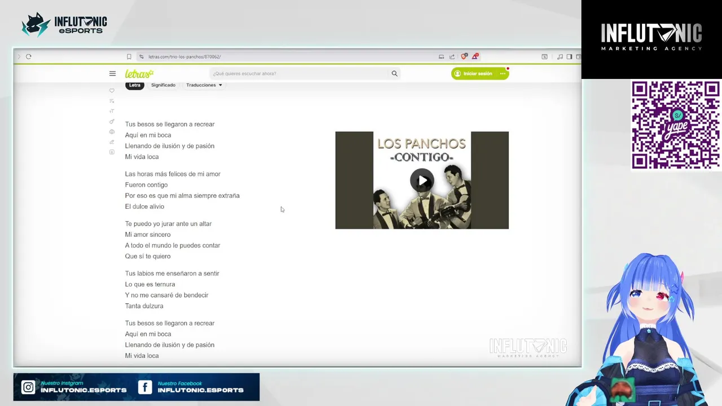The height and width of the screenshot is (406, 722).
Task: Click lyric line 'Mi amor sincero'
Action: (148, 235)
